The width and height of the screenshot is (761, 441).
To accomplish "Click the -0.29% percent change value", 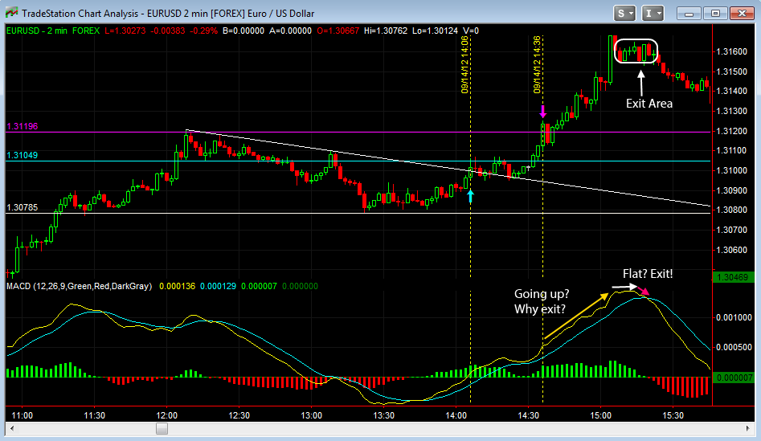I will point(204,31).
